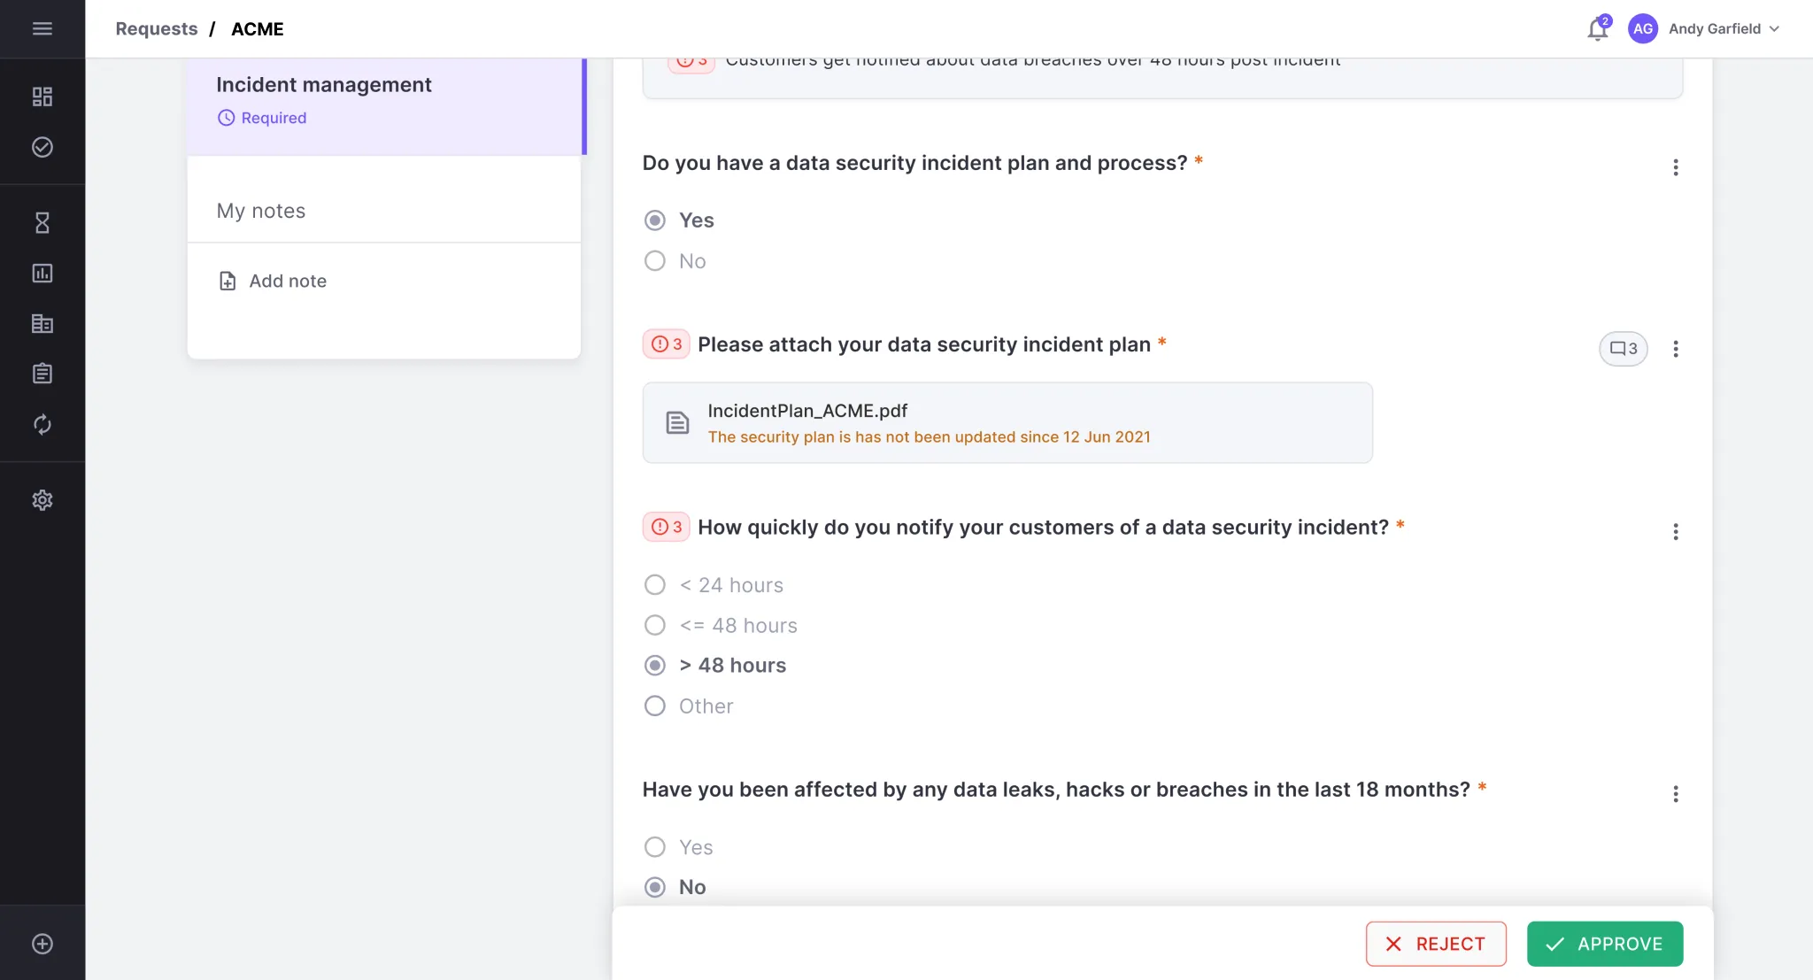The image size is (1813, 980).
Task: Expand the Andy Garfield user dropdown
Action: coord(1704,28)
